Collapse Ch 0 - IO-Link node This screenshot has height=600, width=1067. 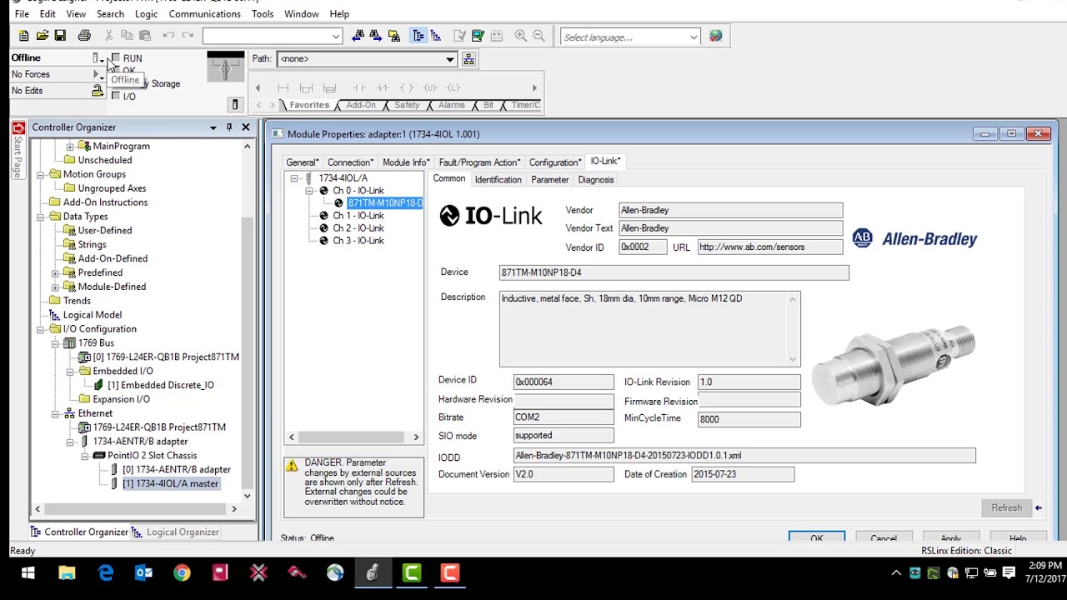[x=309, y=191]
